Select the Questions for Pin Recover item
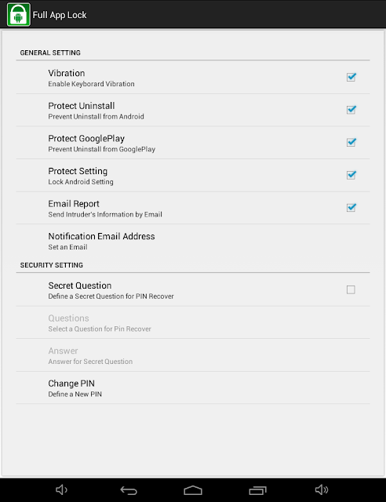 click(193, 322)
